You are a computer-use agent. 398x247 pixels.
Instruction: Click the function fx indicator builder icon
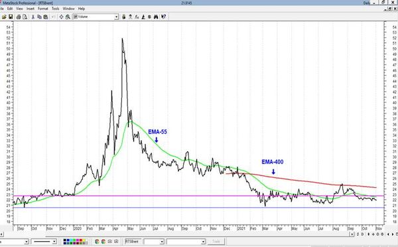click(x=137, y=17)
